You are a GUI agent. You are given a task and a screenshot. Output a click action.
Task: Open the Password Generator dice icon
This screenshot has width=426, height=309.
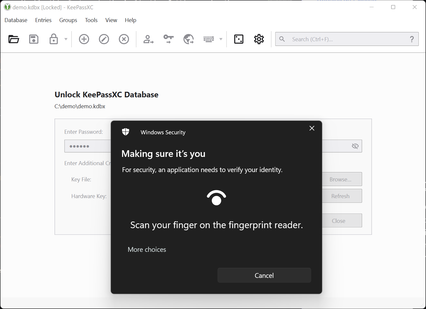pos(239,39)
